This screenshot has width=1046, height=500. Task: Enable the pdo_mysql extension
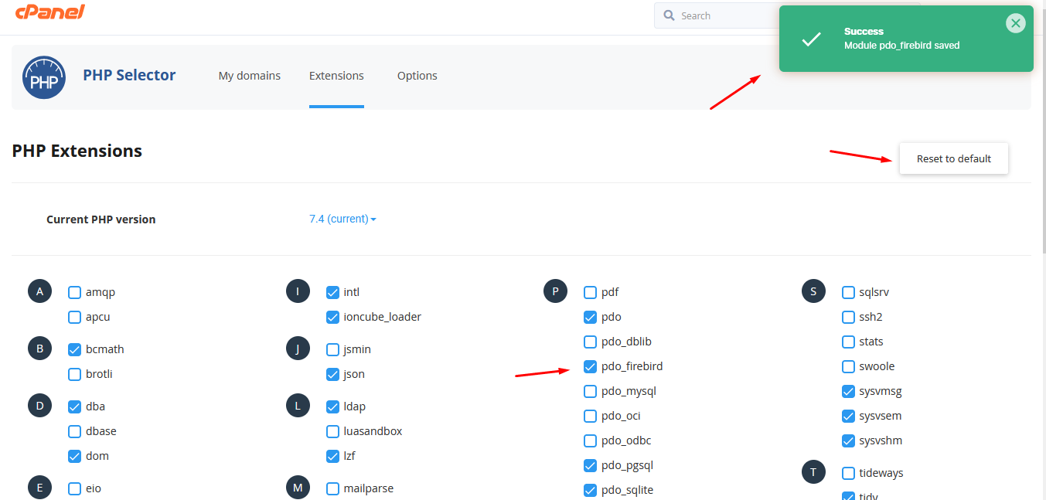click(x=590, y=391)
